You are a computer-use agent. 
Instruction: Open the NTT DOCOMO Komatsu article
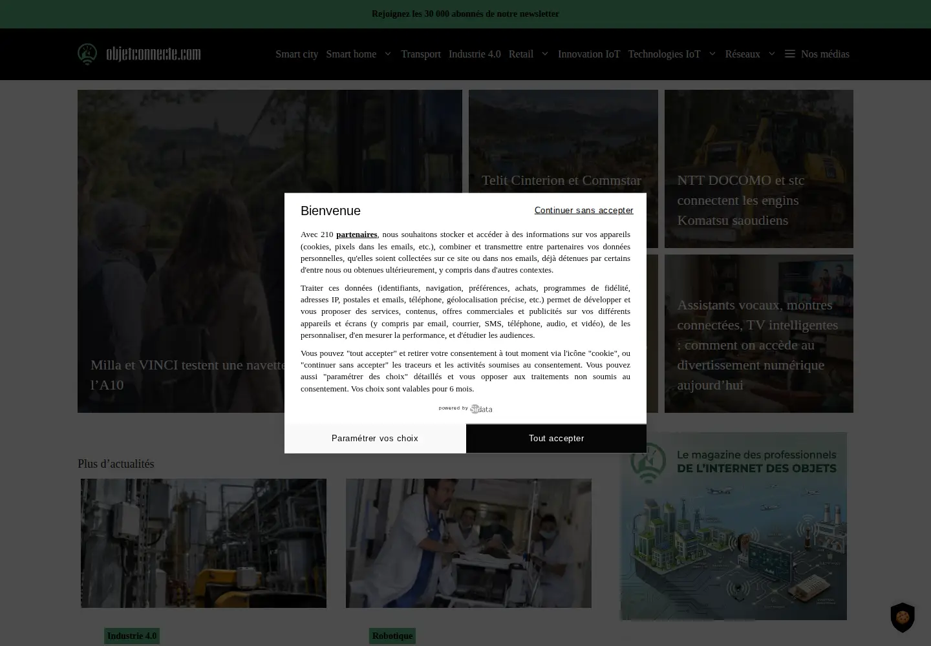click(x=759, y=169)
